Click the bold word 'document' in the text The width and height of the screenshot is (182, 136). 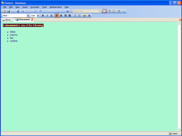[x=11, y=25]
